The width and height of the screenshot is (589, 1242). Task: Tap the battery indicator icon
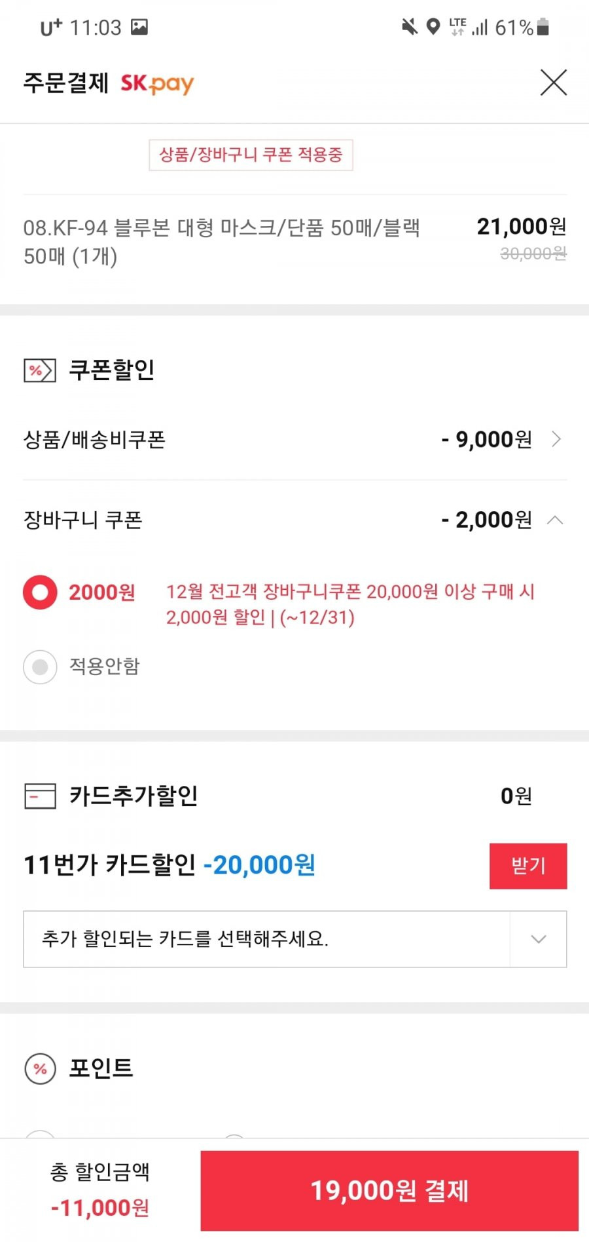(543, 27)
